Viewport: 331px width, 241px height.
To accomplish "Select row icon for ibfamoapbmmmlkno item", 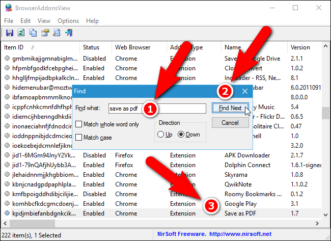I will click(7, 97).
